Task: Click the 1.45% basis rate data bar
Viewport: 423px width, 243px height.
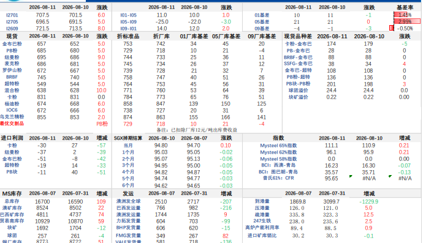Action: click(x=400, y=15)
